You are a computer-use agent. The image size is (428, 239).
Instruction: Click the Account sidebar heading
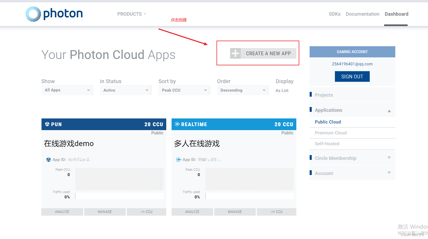coord(324,173)
